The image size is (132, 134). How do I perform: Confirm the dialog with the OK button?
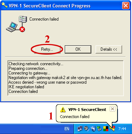click(x=78, y=49)
